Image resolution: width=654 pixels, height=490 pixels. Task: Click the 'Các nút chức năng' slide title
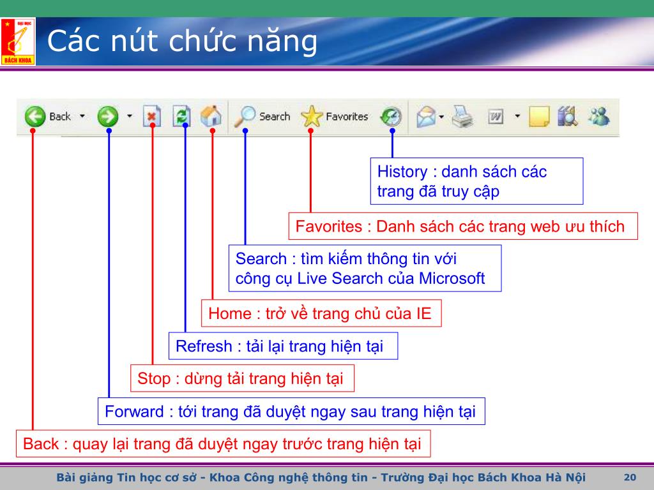tap(182, 42)
